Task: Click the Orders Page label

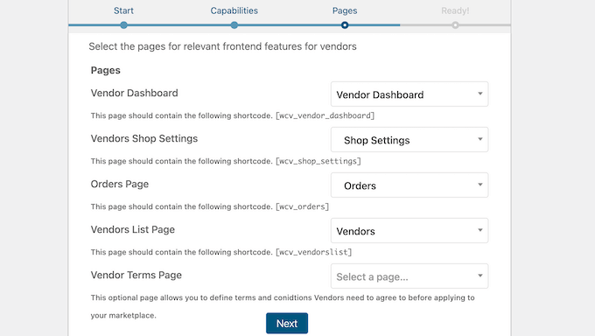Action: tap(120, 184)
